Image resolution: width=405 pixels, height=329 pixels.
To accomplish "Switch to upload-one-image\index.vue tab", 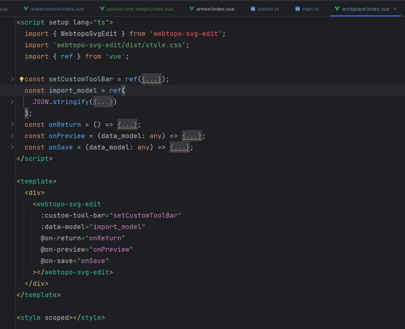I will (x=136, y=9).
